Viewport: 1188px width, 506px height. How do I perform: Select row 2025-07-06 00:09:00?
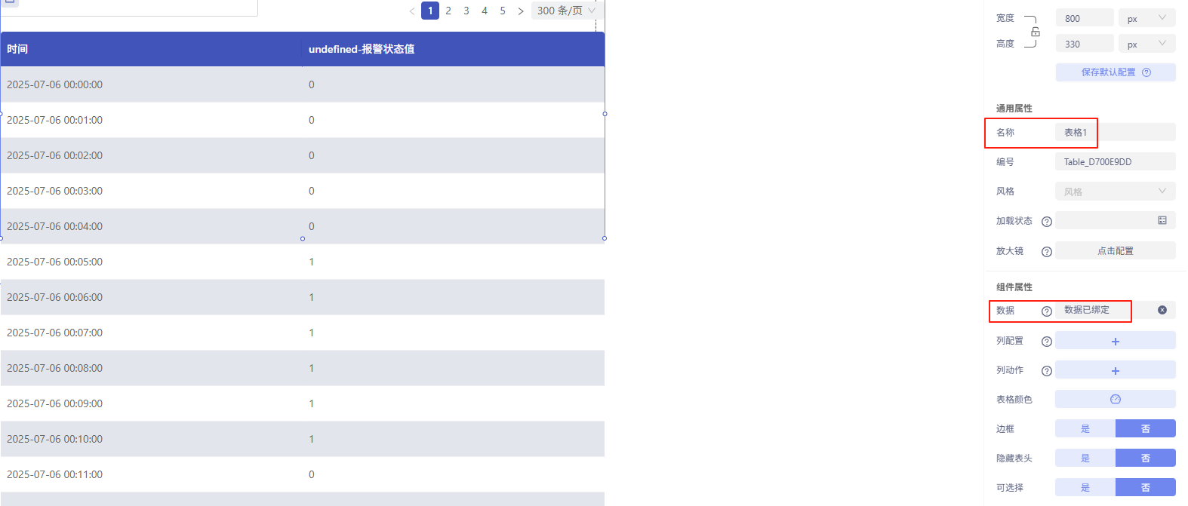point(303,403)
